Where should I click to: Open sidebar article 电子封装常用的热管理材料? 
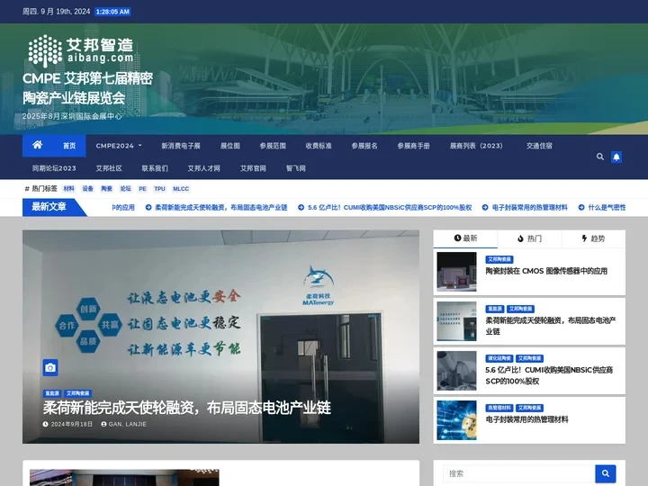[526, 419]
